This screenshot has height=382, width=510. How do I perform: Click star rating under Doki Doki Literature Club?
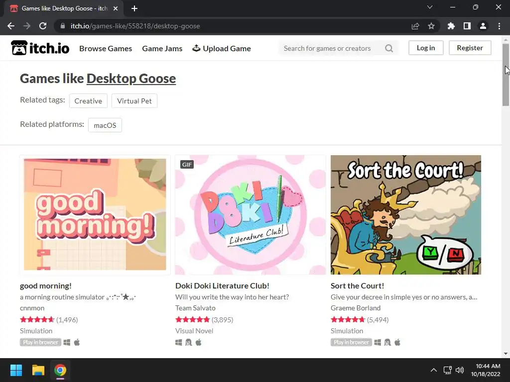pyautogui.click(x=192, y=320)
